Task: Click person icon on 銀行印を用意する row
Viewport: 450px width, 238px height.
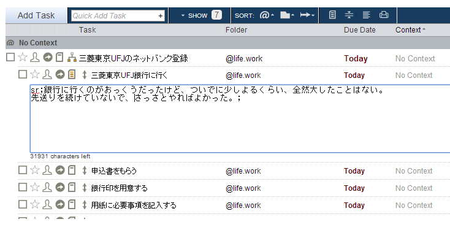Action: tap(47, 188)
